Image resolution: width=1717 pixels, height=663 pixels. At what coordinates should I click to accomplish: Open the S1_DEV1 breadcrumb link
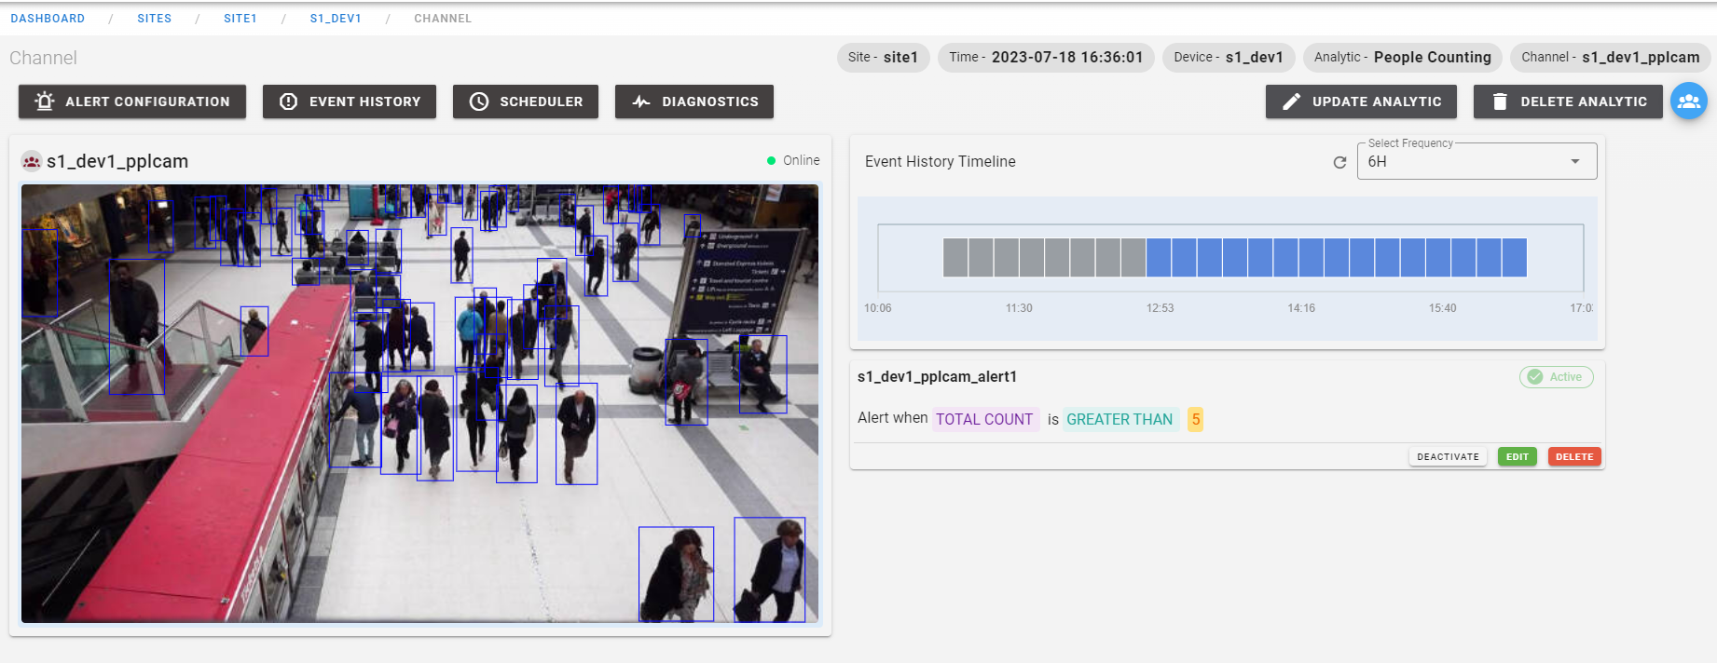(x=336, y=19)
